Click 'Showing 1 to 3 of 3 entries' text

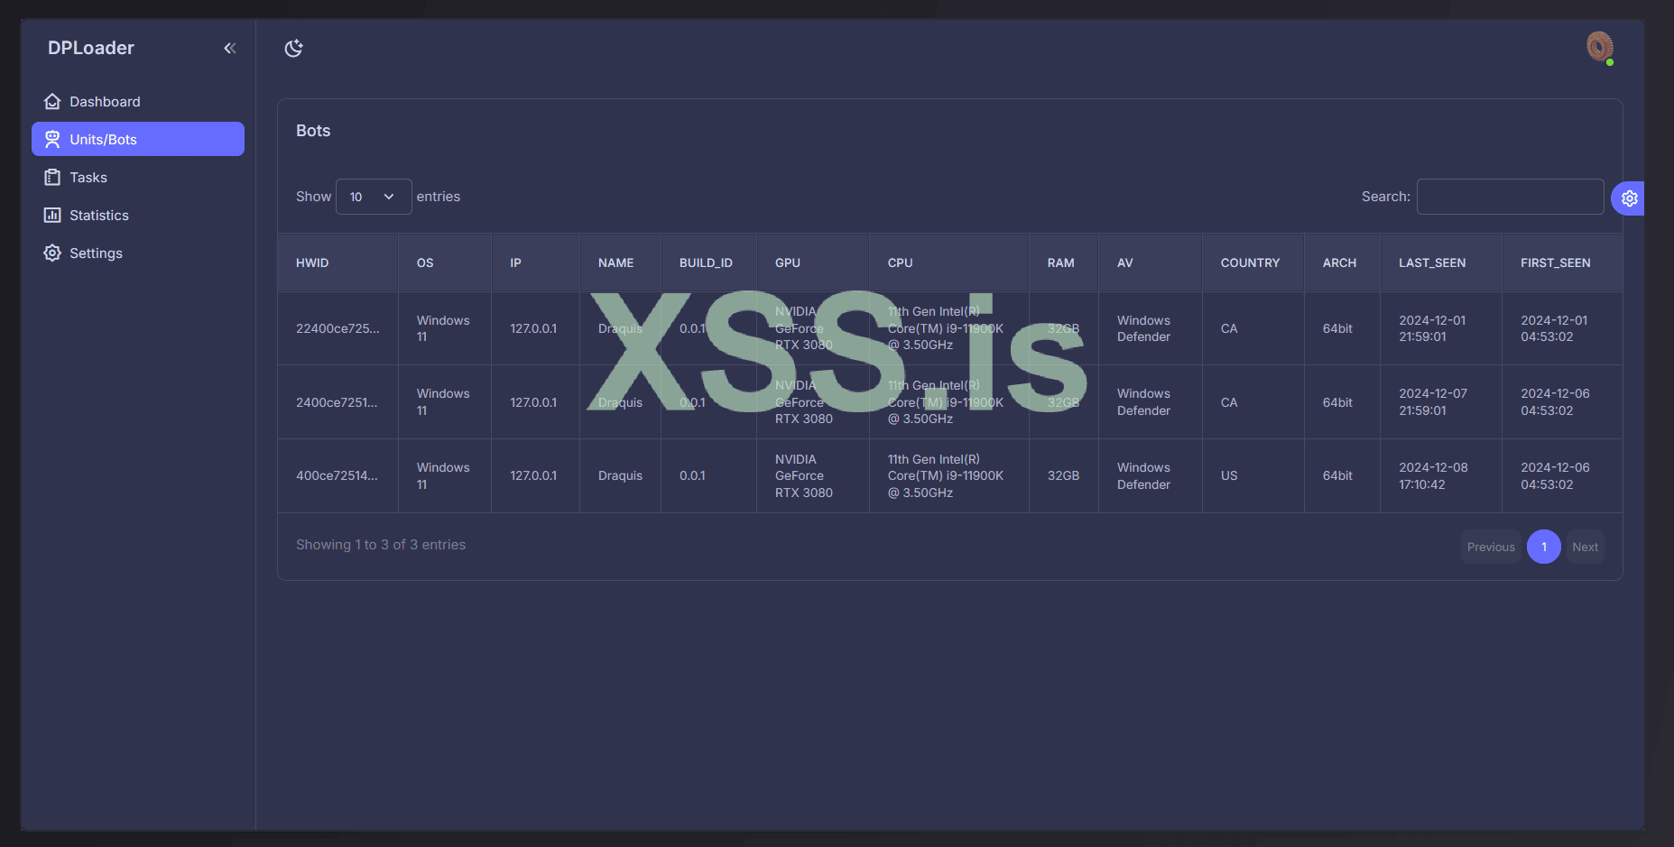coord(381,545)
